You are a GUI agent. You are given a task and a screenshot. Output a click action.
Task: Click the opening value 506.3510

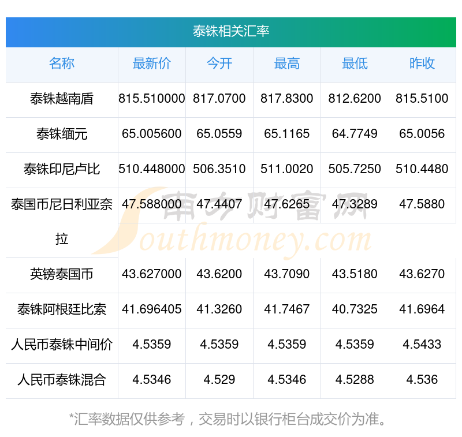pos(219,169)
